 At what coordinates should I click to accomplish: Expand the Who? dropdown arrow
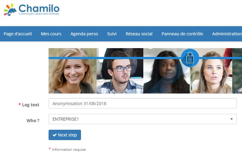click(x=232, y=119)
